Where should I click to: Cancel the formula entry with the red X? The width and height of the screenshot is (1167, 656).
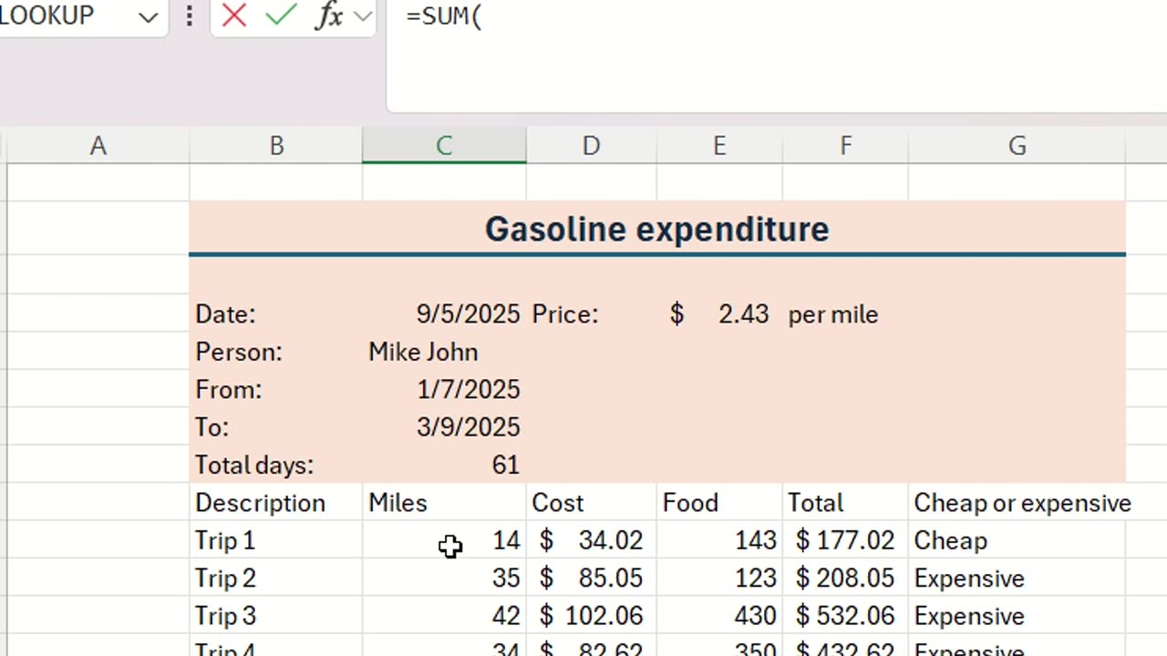point(234,15)
